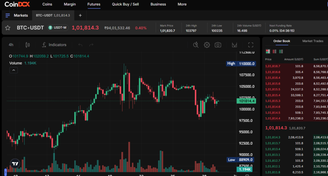
Task: Click the Markets label
Action: coord(21,15)
